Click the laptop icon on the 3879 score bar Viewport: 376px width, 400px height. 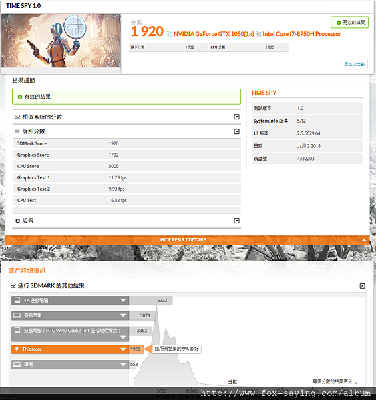[x=17, y=315]
